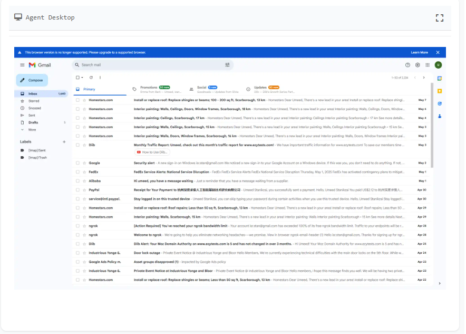
Task: Open the Google apps grid
Action: coord(428,65)
